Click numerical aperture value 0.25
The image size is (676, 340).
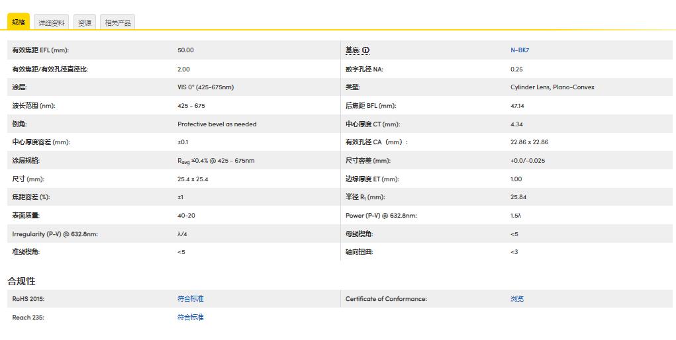coord(516,69)
